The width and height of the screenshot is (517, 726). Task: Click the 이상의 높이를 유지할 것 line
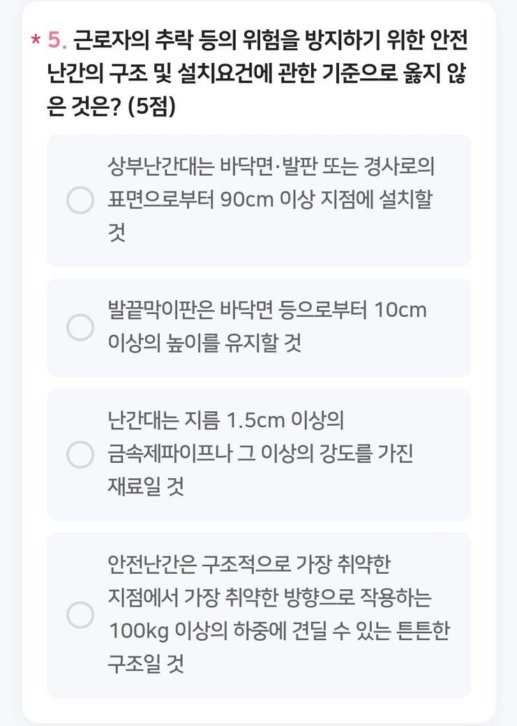coord(205,343)
